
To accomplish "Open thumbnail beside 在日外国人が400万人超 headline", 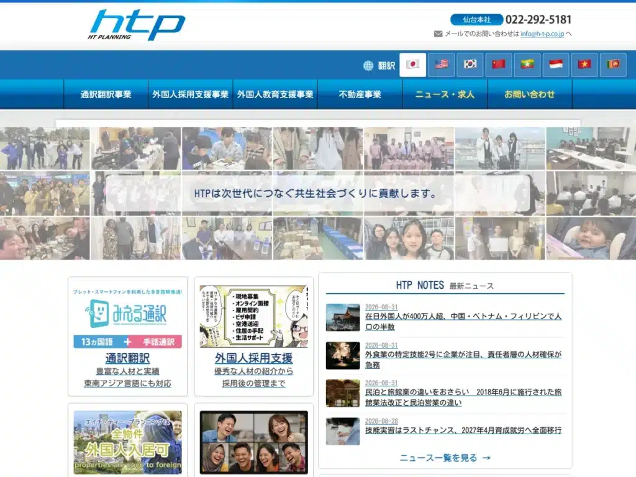I will (343, 317).
